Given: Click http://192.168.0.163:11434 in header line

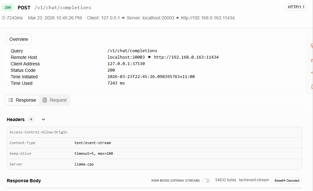Looking at the screenshot, I should tap(208, 18).
